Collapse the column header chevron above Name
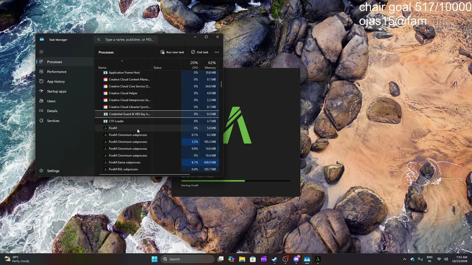The image size is (472, 265). tap(122, 61)
